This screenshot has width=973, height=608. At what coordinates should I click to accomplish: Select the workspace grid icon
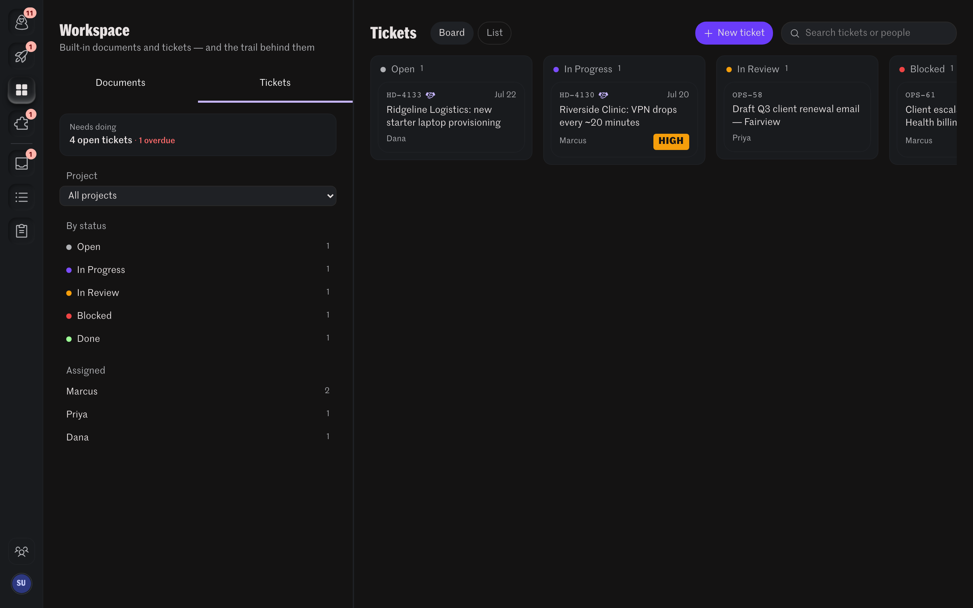point(21,90)
